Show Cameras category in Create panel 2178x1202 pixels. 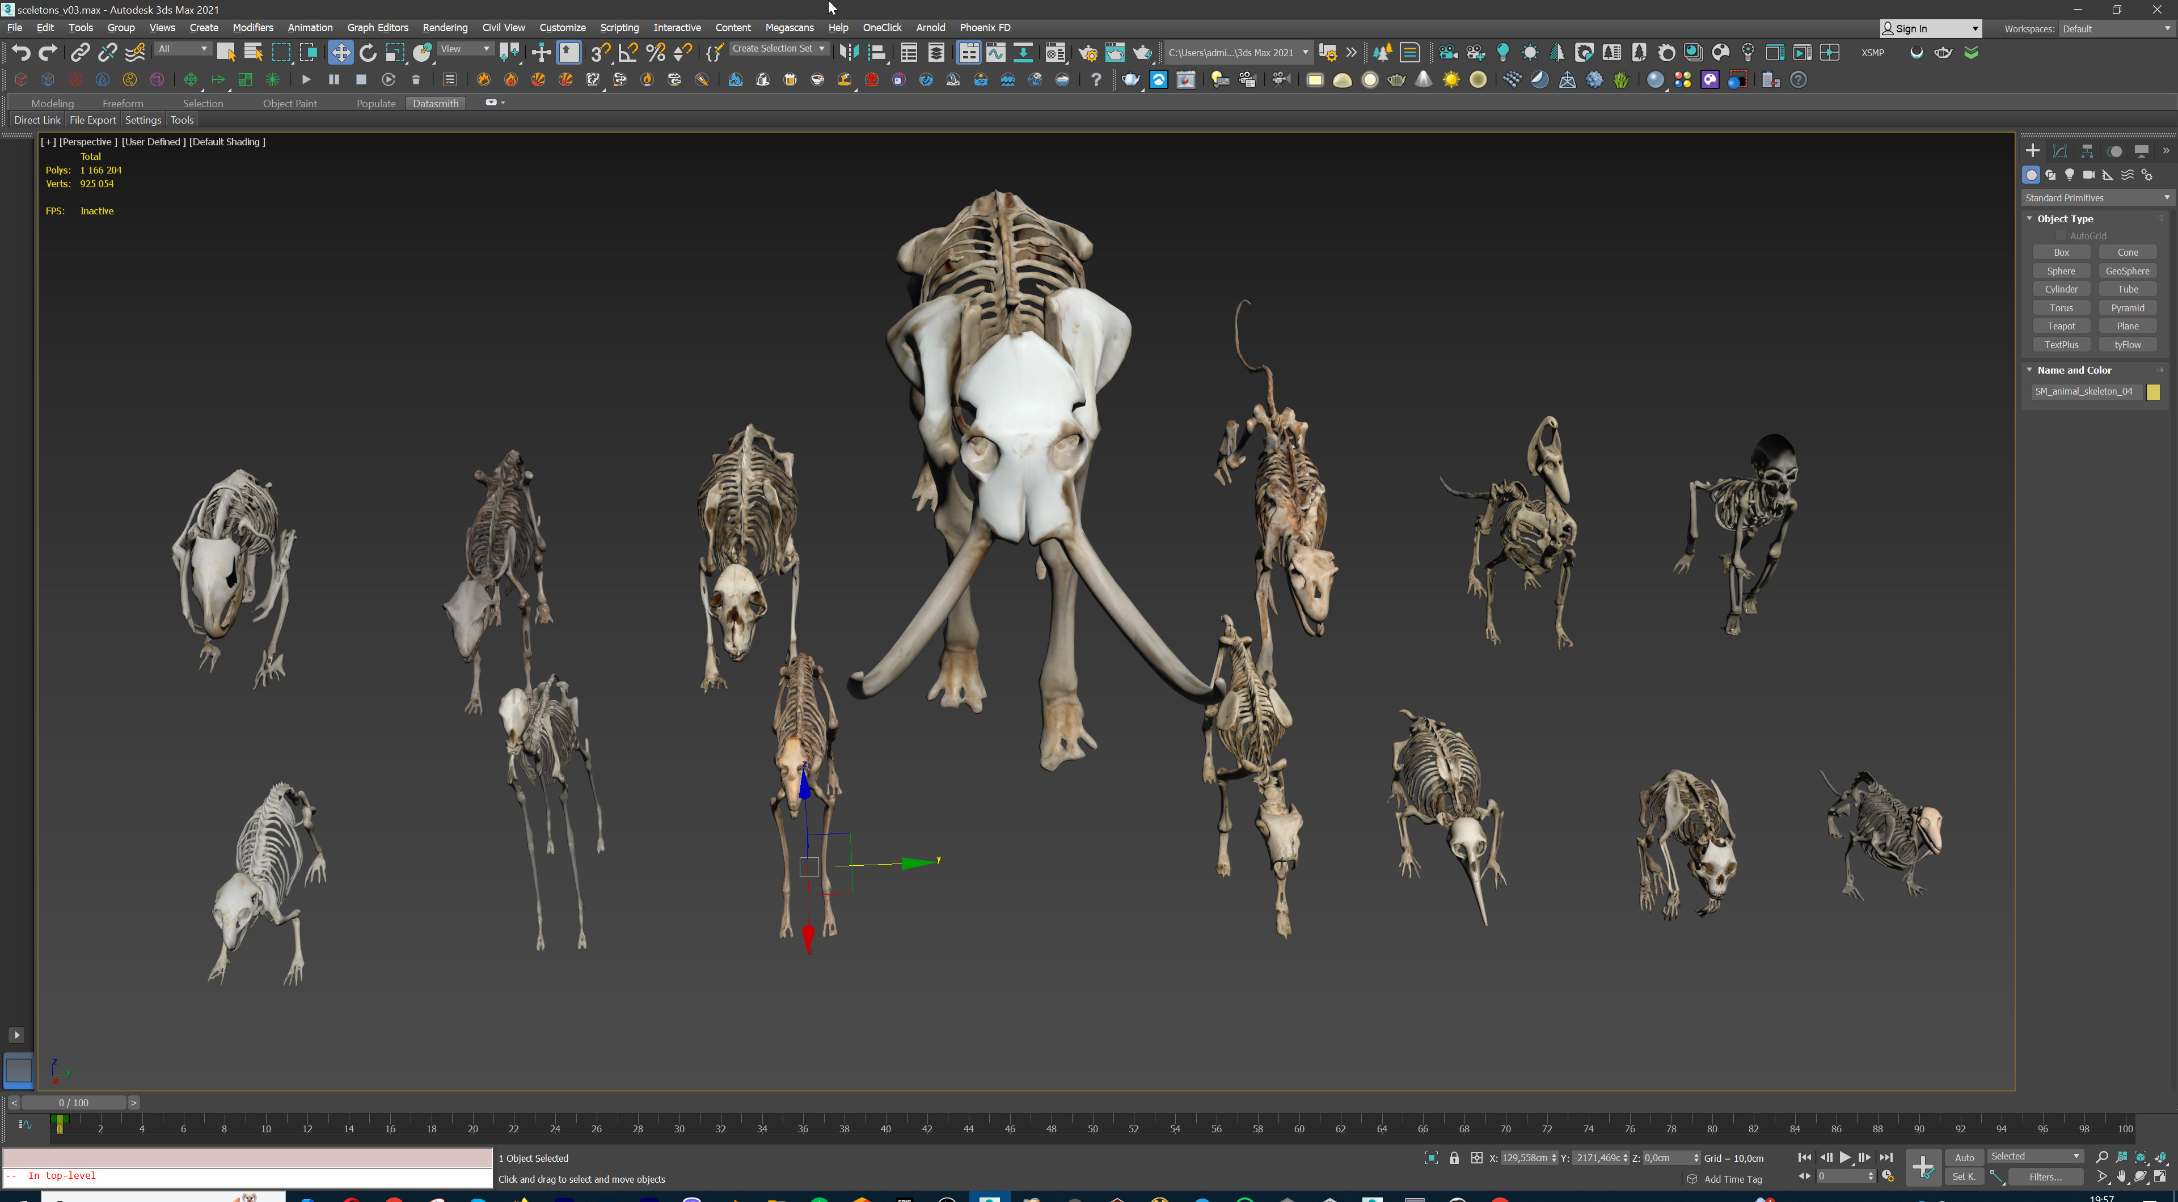point(2088,175)
